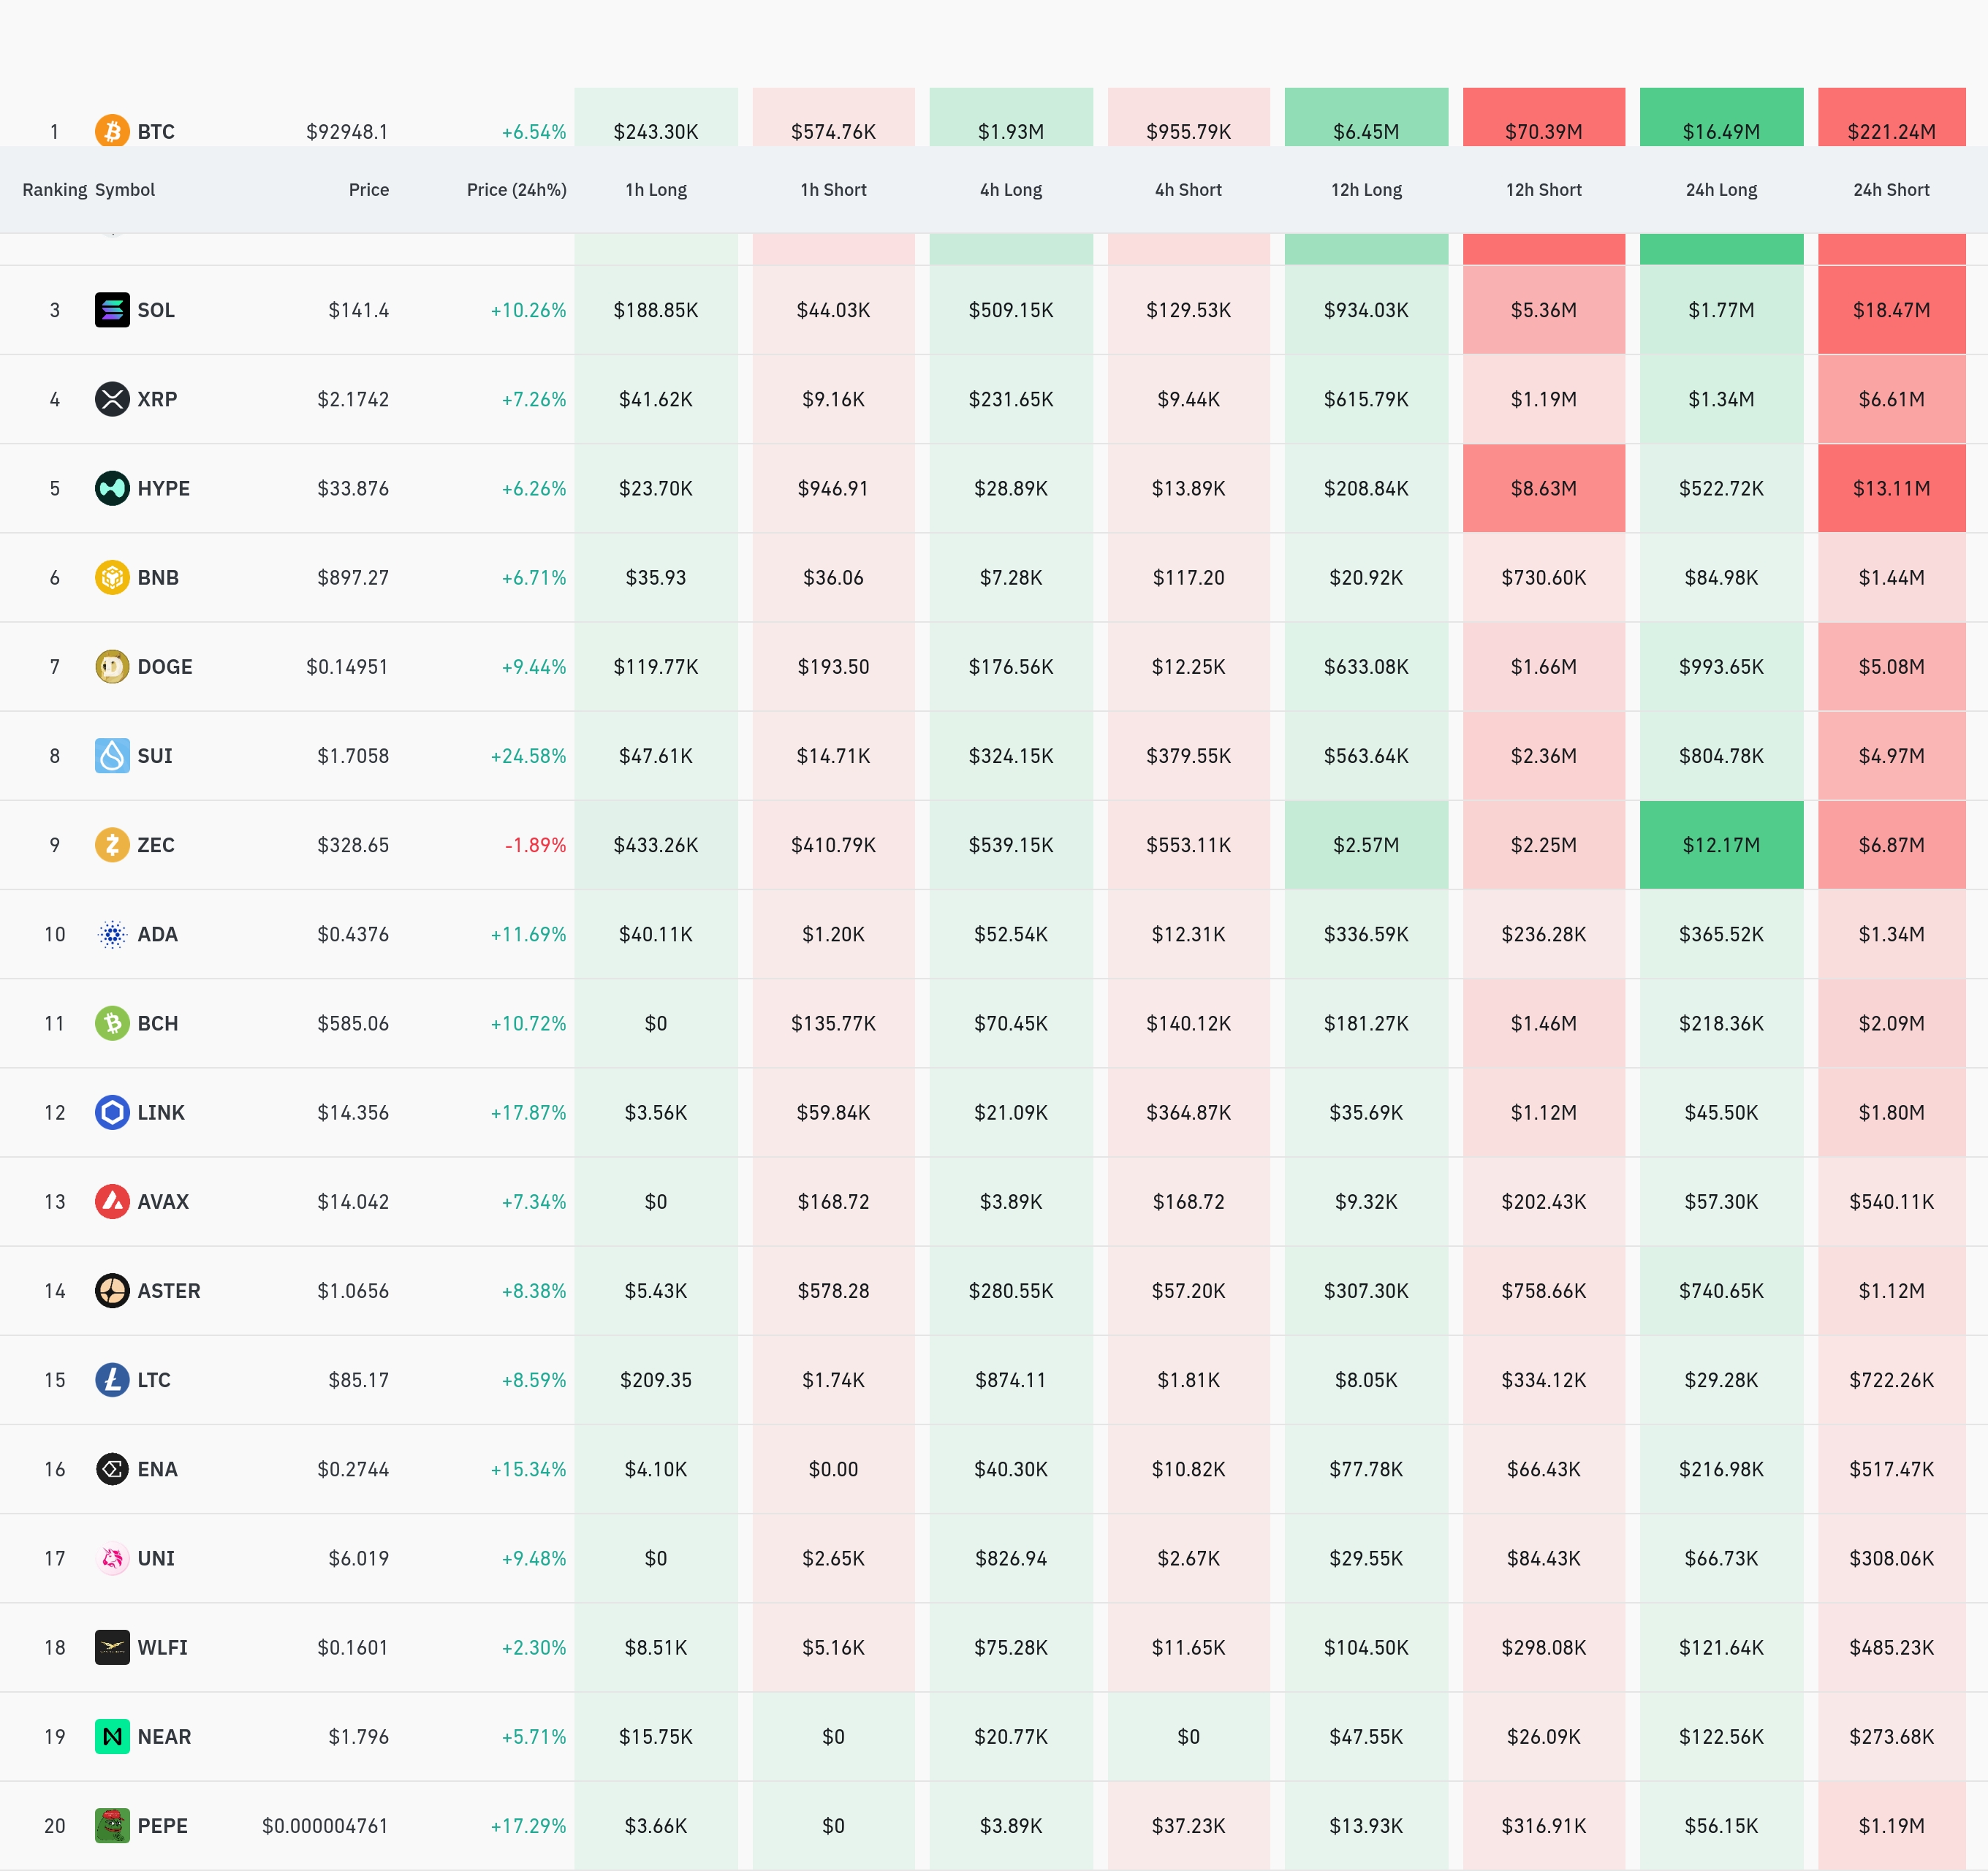The width and height of the screenshot is (1988, 1871).
Task: Open the AVAX symbol link
Action: point(163,1202)
